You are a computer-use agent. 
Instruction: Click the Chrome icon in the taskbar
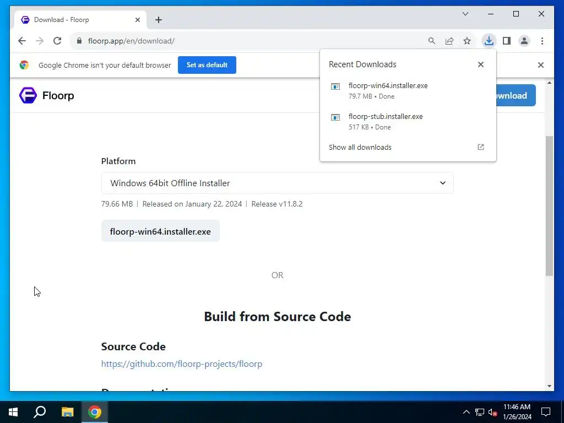coord(95,412)
